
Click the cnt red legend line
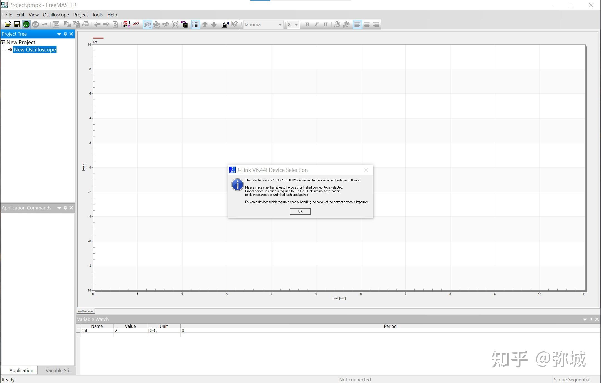point(98,38)
